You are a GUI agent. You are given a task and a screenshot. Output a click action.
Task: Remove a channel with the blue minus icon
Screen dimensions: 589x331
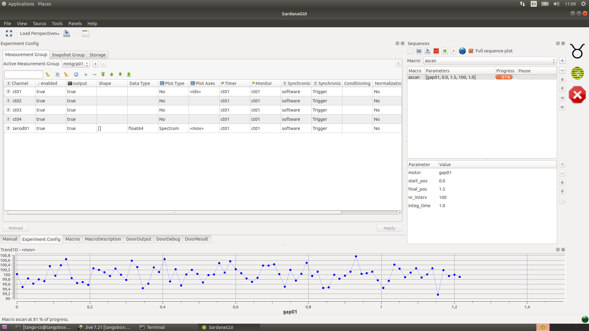(94, 74)
